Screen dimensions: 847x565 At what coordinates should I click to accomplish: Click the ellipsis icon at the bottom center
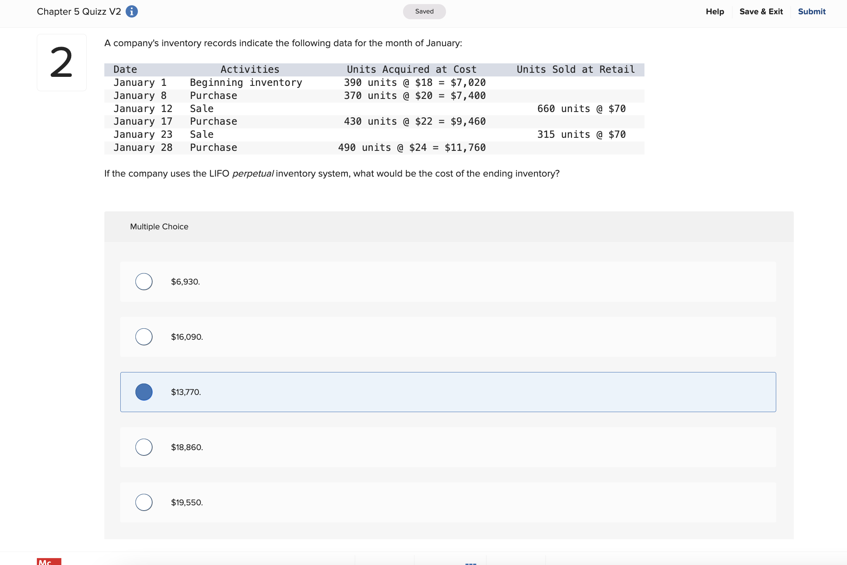tap(471, 563)
